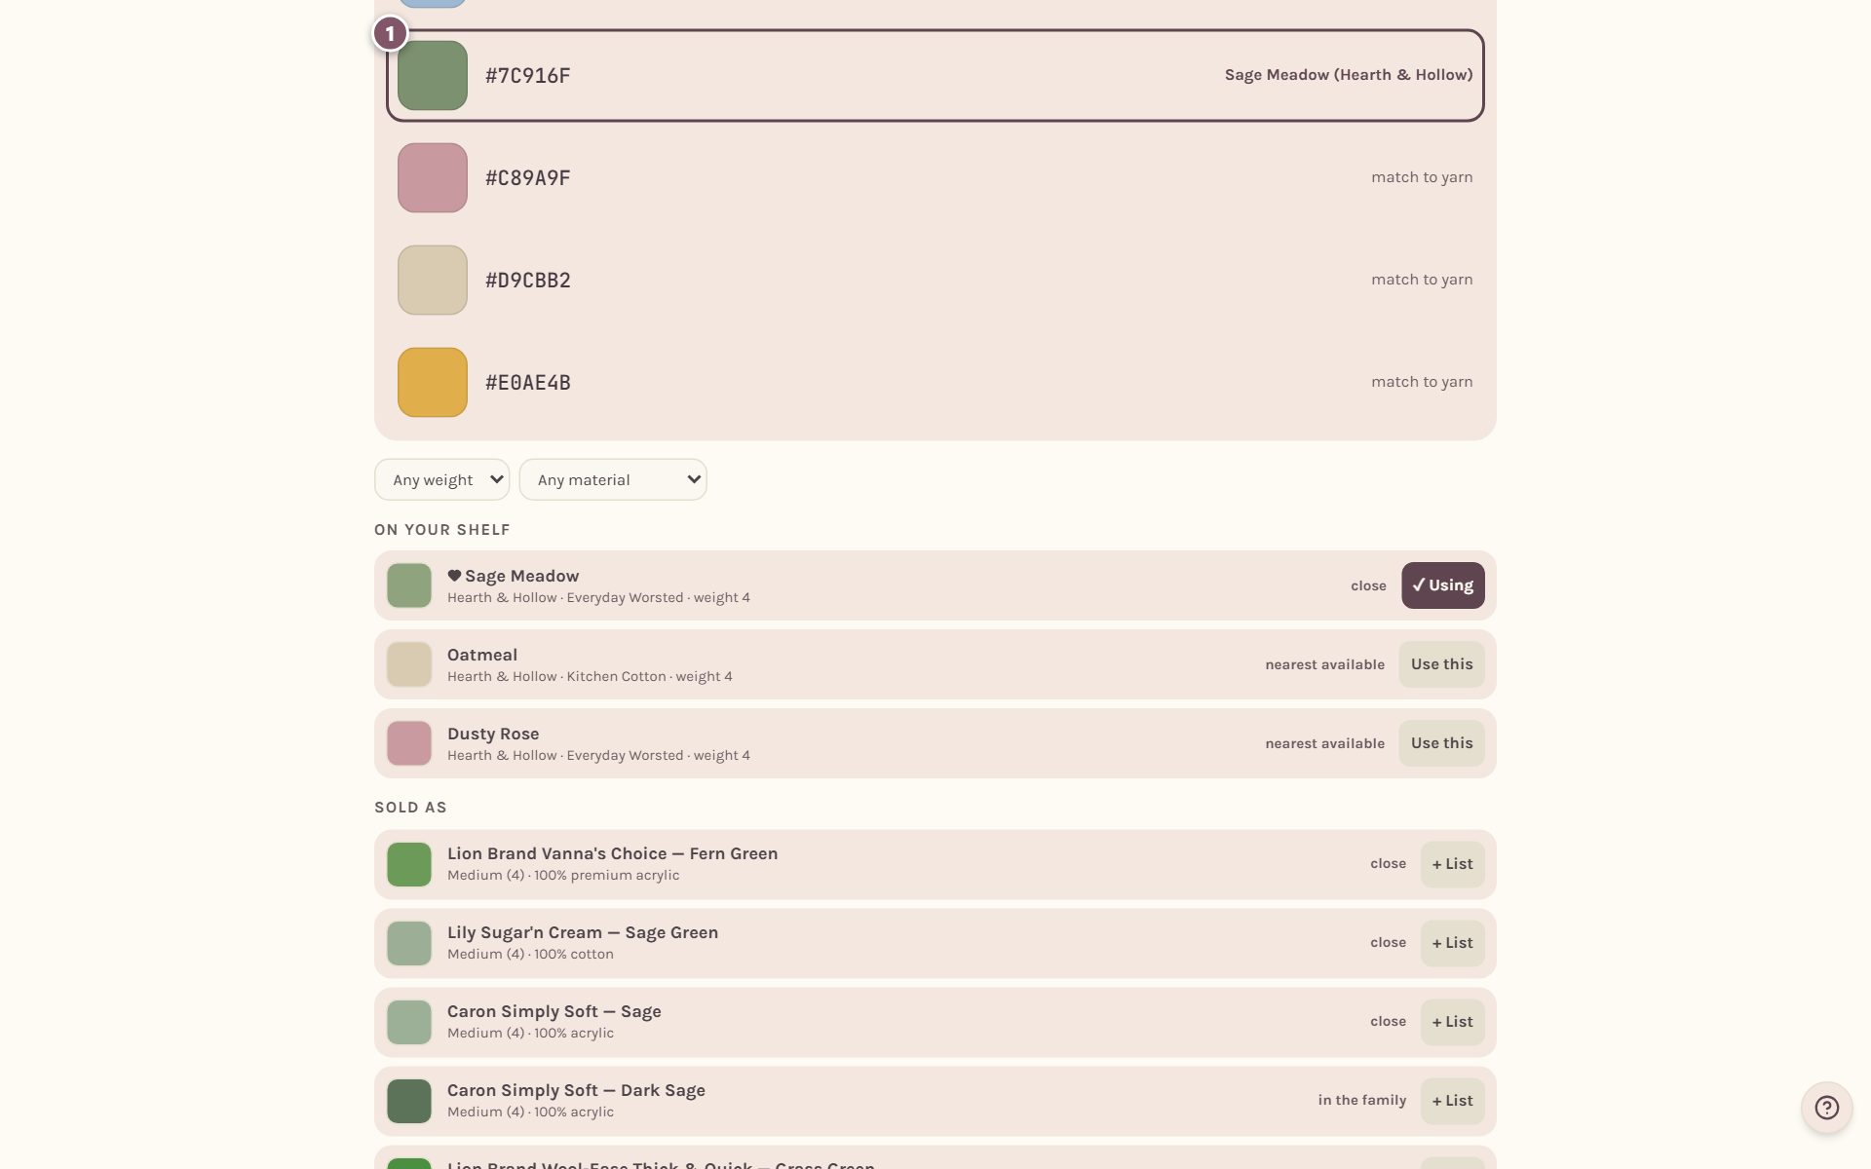
Task: Click Use this for Dusty Rose yarn
Action: point(1441,743)
